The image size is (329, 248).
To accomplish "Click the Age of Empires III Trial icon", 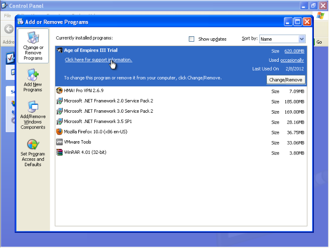I will 59,50.
